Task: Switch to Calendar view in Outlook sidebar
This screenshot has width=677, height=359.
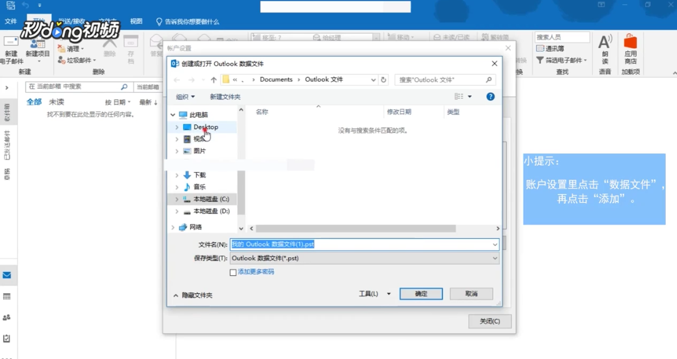Action: point(7,297)
